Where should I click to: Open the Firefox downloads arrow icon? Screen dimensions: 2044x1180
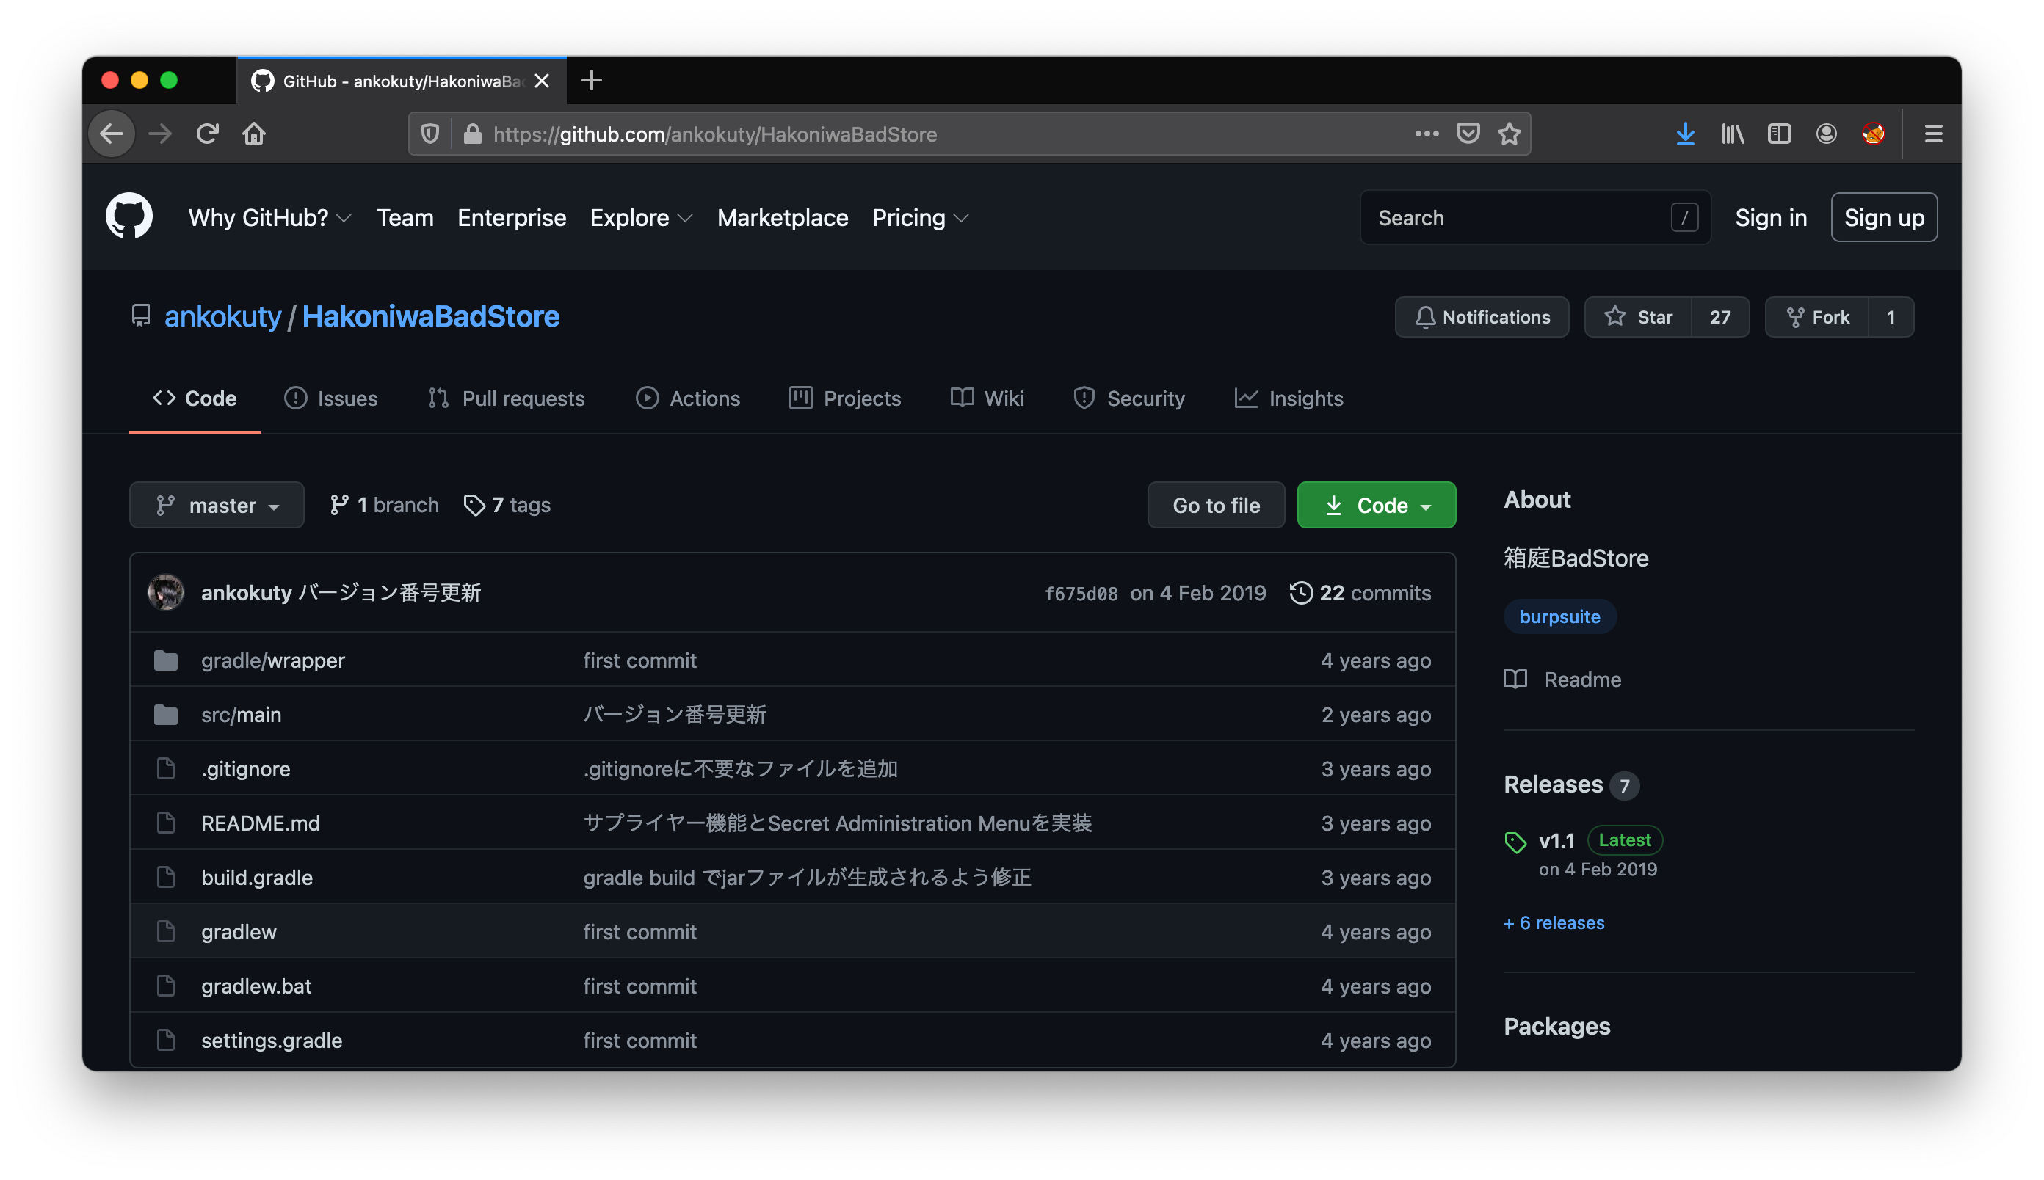click(x=1685, y=134)
